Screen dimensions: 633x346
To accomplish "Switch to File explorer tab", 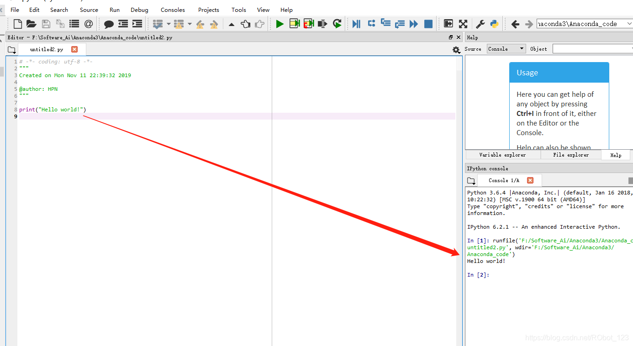I will [x=571, y=155].
